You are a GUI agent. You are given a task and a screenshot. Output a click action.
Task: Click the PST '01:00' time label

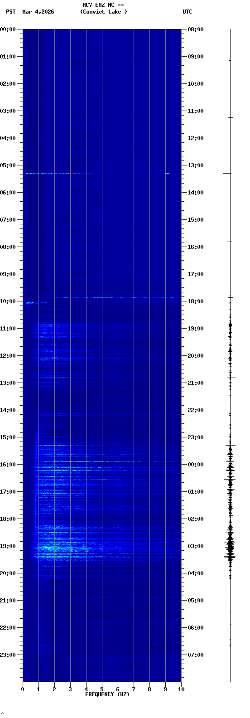[8, 57]
